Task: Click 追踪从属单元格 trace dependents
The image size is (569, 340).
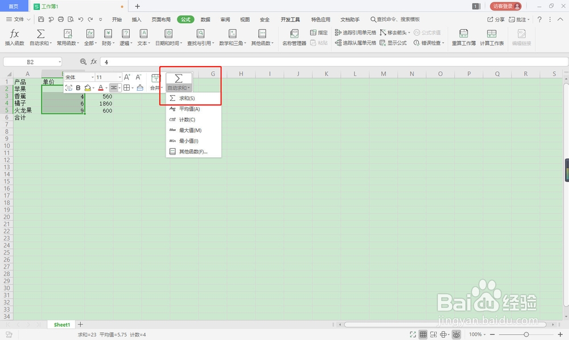Action: (356, 43)
